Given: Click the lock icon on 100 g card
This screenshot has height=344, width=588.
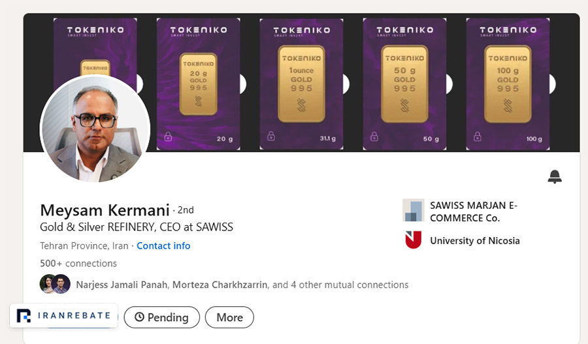Looking at the screenshot, I should [x=478, y=136].
